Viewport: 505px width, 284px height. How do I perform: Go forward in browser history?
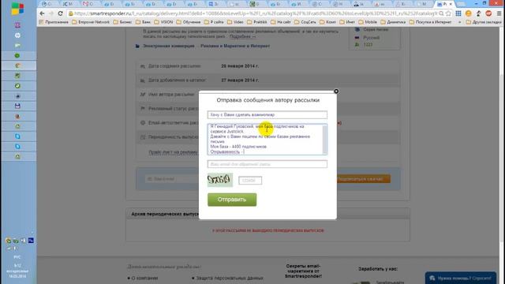(x=51, y=13)
